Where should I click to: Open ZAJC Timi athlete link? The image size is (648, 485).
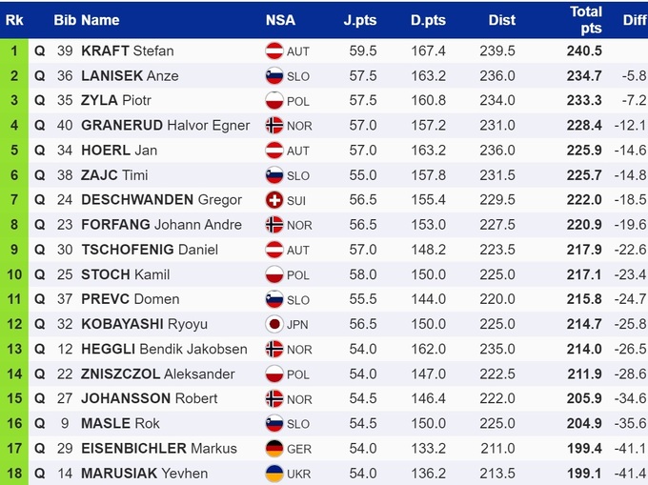click(114, 175)
